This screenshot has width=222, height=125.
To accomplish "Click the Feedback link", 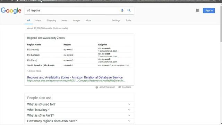I will [x=127, y=87].
